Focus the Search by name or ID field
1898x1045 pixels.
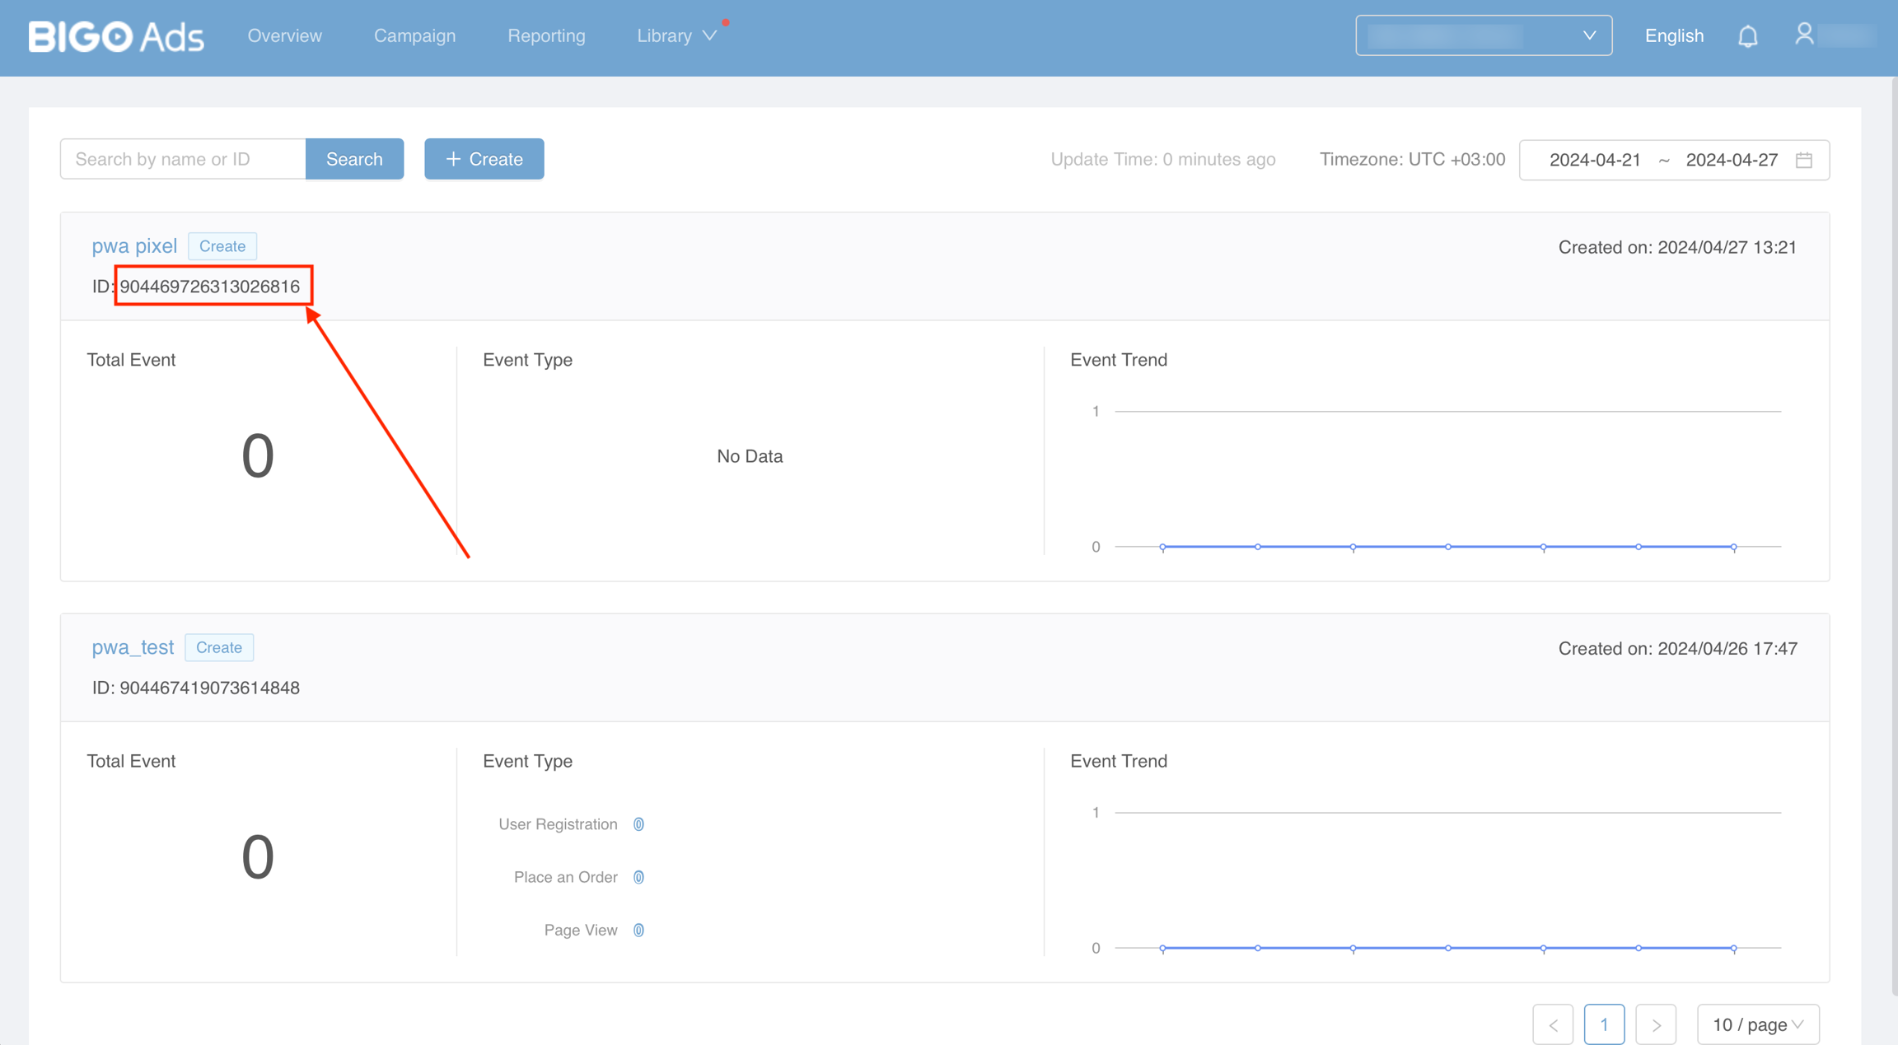183,159
